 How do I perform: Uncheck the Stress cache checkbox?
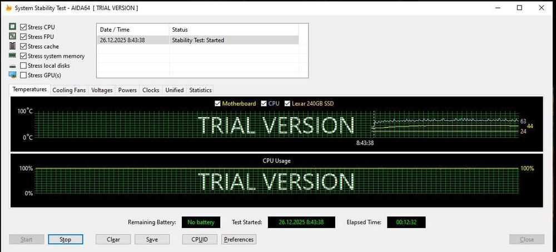23,47
